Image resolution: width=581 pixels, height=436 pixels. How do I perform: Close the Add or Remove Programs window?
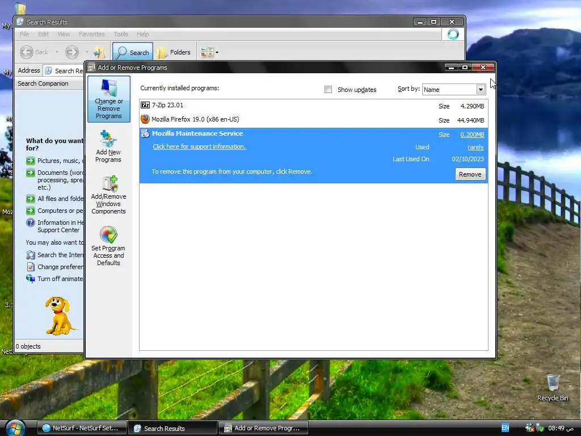coord(483,68)
